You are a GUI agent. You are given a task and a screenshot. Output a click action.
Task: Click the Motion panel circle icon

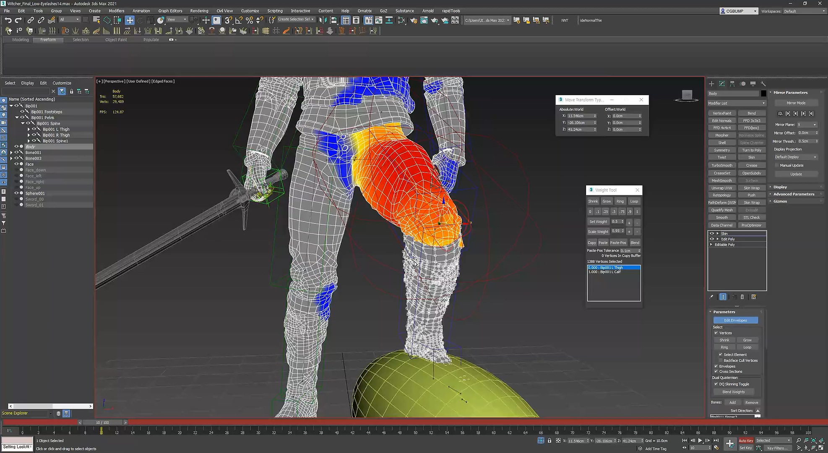click(743, 84)
